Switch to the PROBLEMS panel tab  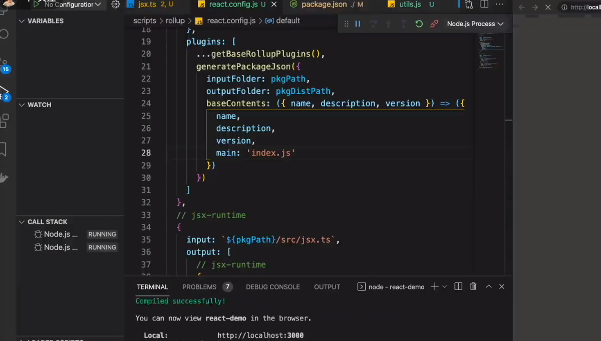click(x=199, y=286)
